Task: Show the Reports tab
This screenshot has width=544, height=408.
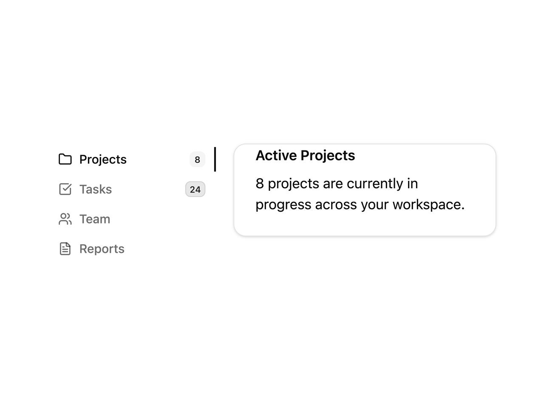Action: pyautogui.click(x=132, y=249)
